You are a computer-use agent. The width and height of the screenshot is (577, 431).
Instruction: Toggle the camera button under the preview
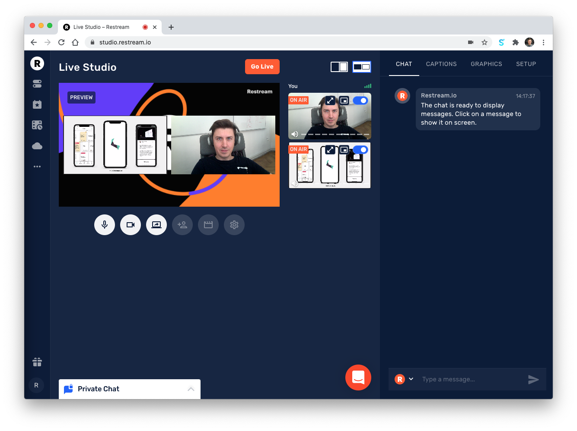click(x=131, y=225)
